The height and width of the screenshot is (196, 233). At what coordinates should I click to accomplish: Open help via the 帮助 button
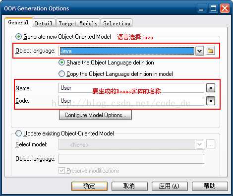click(210, 186)
